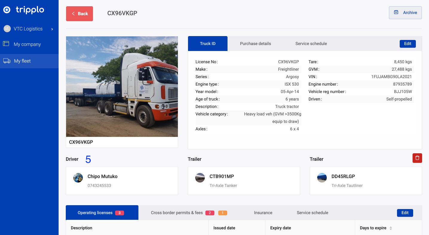Open the Insurance tab
Viewport: 429px width, 235px height.
point(263,213)
